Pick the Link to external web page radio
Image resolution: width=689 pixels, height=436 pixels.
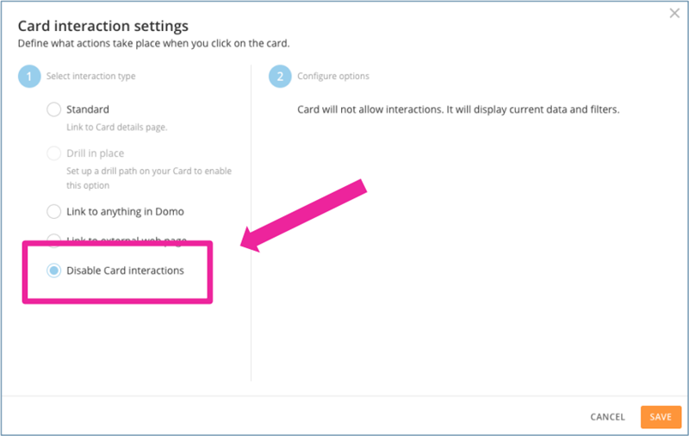[54, 238]
